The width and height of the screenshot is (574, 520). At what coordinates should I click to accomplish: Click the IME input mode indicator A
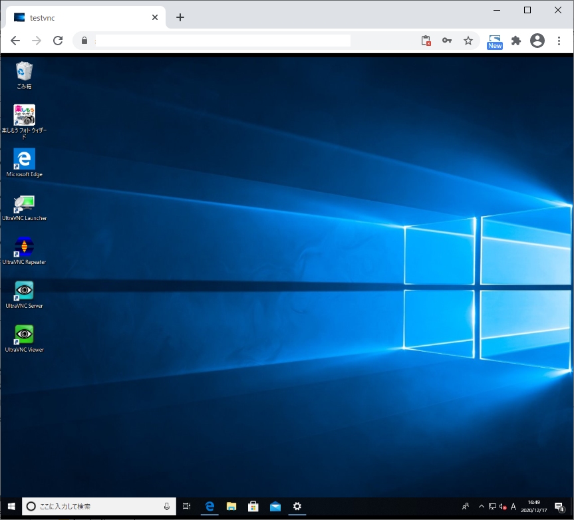[513, 507]
